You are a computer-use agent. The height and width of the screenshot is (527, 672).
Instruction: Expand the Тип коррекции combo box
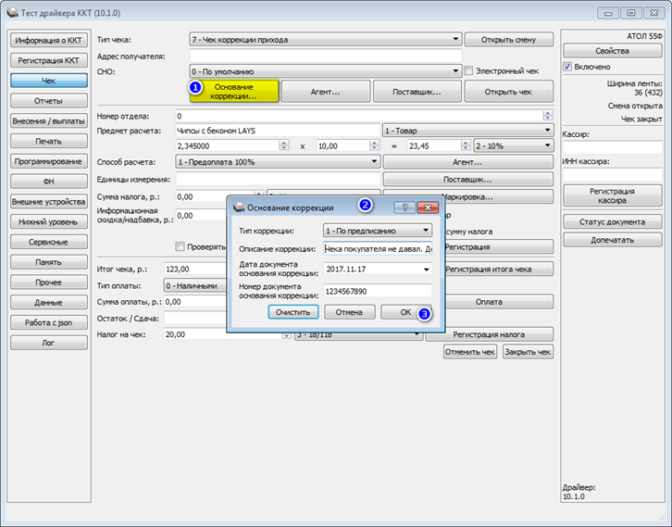[x=377, y=231]
